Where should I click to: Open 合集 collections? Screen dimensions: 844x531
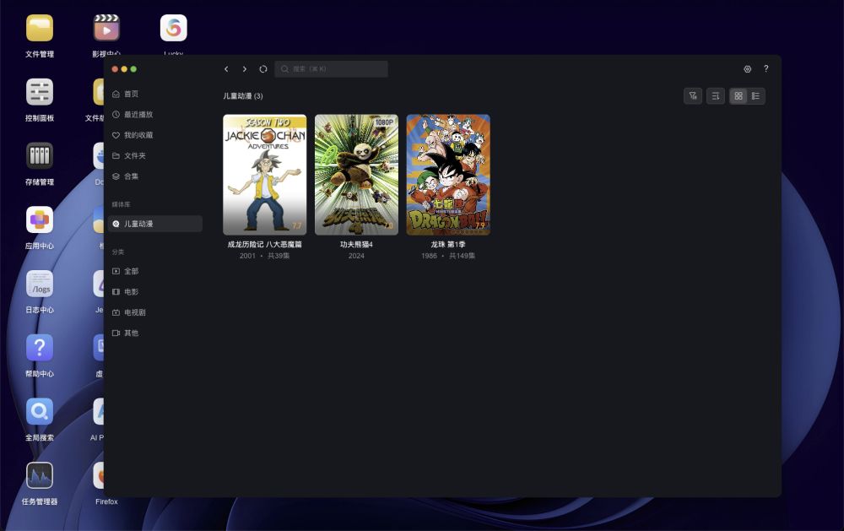click(155, 176)
